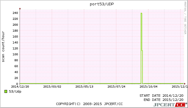The width and height of the screenshot is (188, 108).
Task: Click the scan count/hour axis label
Action: [3, 47]
